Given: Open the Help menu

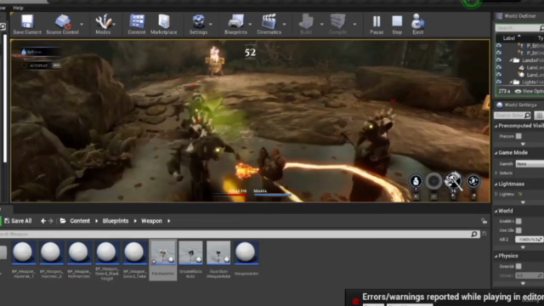Looking at the screenshot, I should tap(18, 8).
